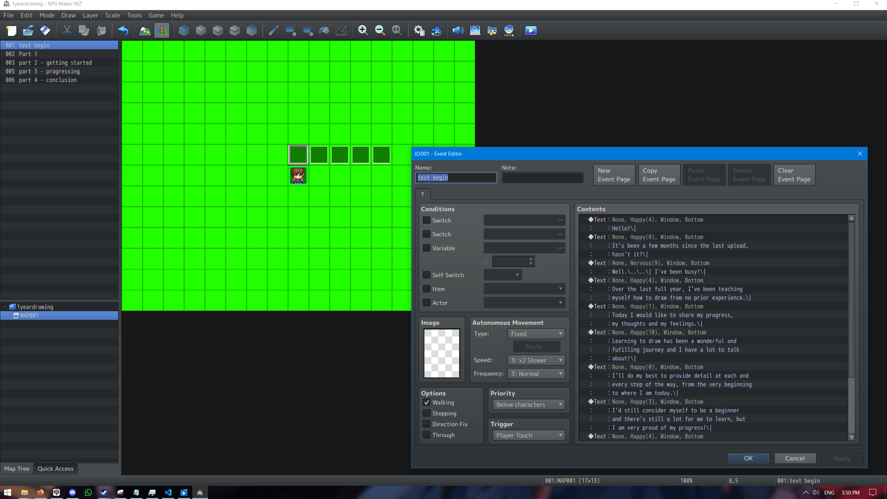Click the Undo arrow icon
The image size is (887, 499).
[x=123, y=30]
